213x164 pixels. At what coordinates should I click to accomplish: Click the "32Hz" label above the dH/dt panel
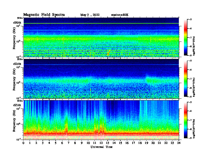click(x=20, y=18)
